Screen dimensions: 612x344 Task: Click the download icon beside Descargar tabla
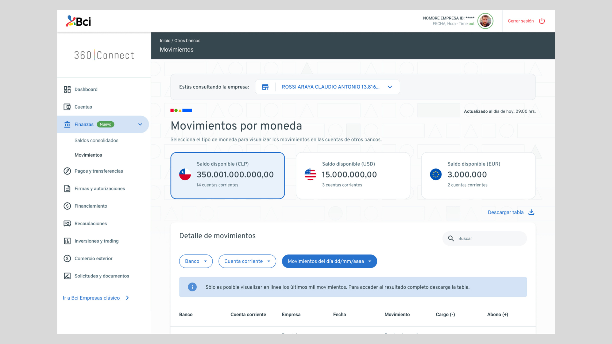point(531,212)
